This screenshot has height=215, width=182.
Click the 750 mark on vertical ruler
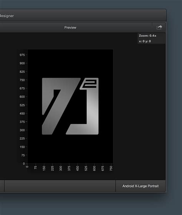22,80
